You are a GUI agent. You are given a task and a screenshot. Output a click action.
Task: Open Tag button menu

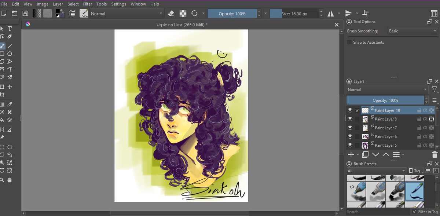click(416, 171)
